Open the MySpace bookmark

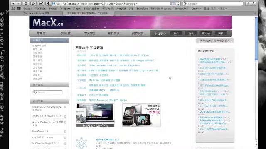click(x=65, y=8)
